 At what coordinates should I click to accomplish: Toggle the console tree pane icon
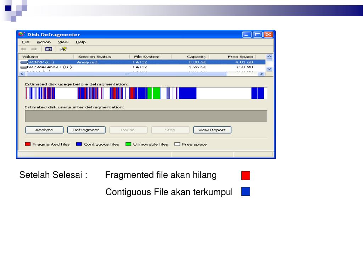pyautogui.click(x=49, y=49)
